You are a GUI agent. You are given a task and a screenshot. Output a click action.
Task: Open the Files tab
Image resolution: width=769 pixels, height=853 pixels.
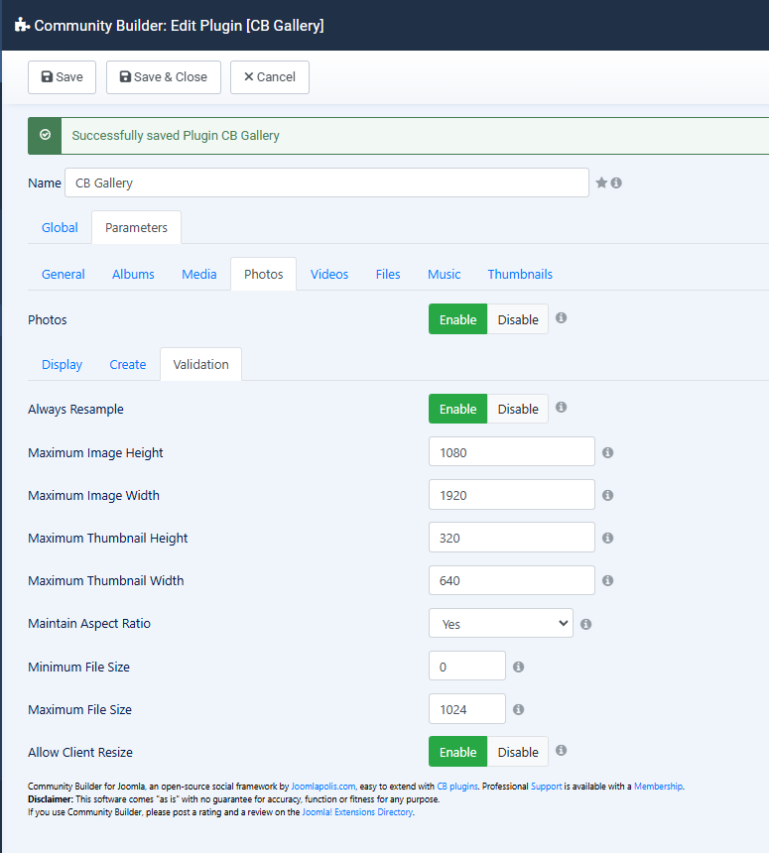pyautogui.click(x=388, y=274)
